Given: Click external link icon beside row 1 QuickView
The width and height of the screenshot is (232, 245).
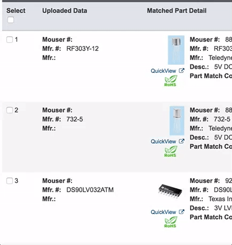Looking at the screenshot, I should pos(182,71).
